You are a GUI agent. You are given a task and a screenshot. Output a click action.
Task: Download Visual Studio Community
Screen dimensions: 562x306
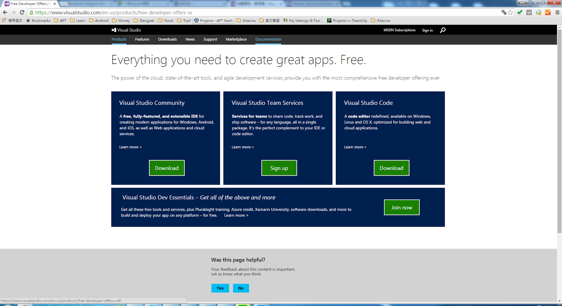167,168
